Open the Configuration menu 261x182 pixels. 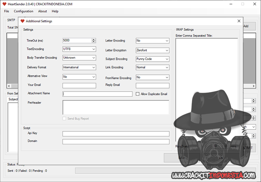pyautogui.click(x=23, y=11)
